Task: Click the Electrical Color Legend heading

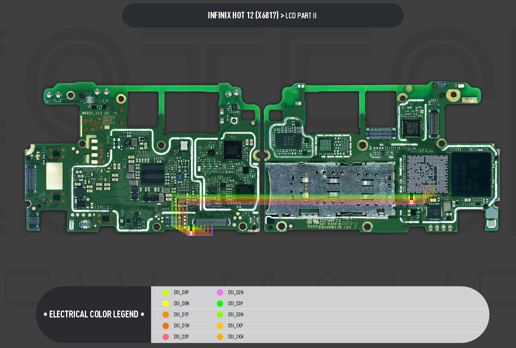Action: pyautogui.click(x=94, y=314)
